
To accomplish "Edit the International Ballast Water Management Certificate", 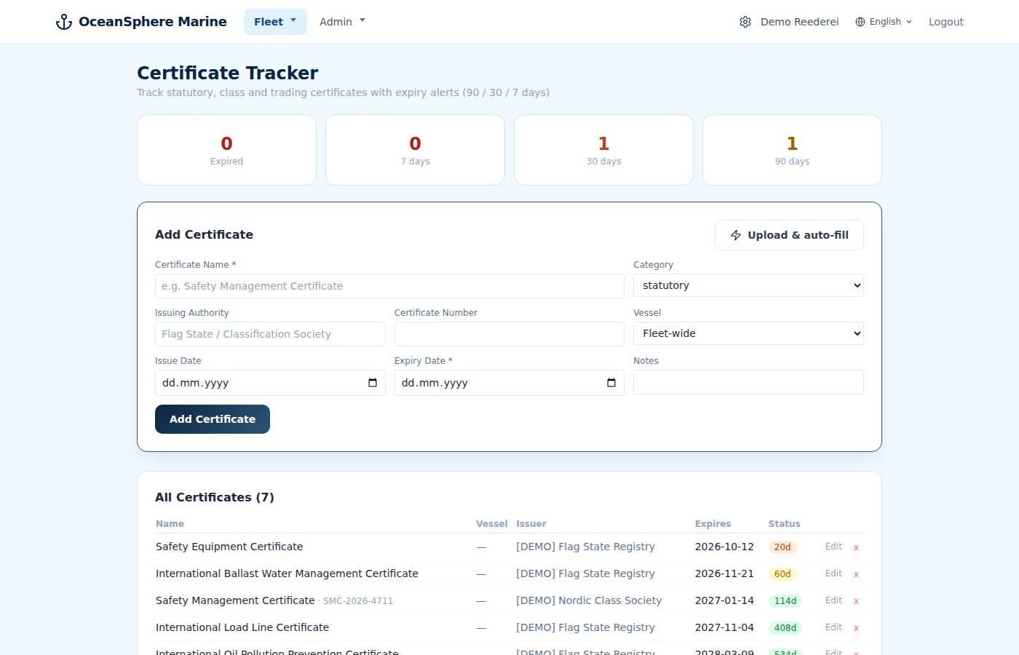I will [833, 573].
